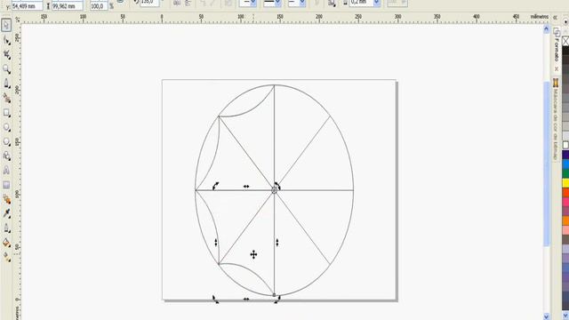Pick the yellow swatch in the palette
This screenshot has width=569, height=320.
pos(565,183)
